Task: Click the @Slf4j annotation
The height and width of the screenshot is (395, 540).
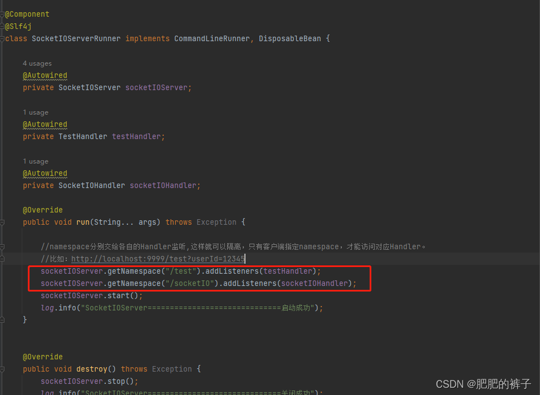Action: point(18,27)
